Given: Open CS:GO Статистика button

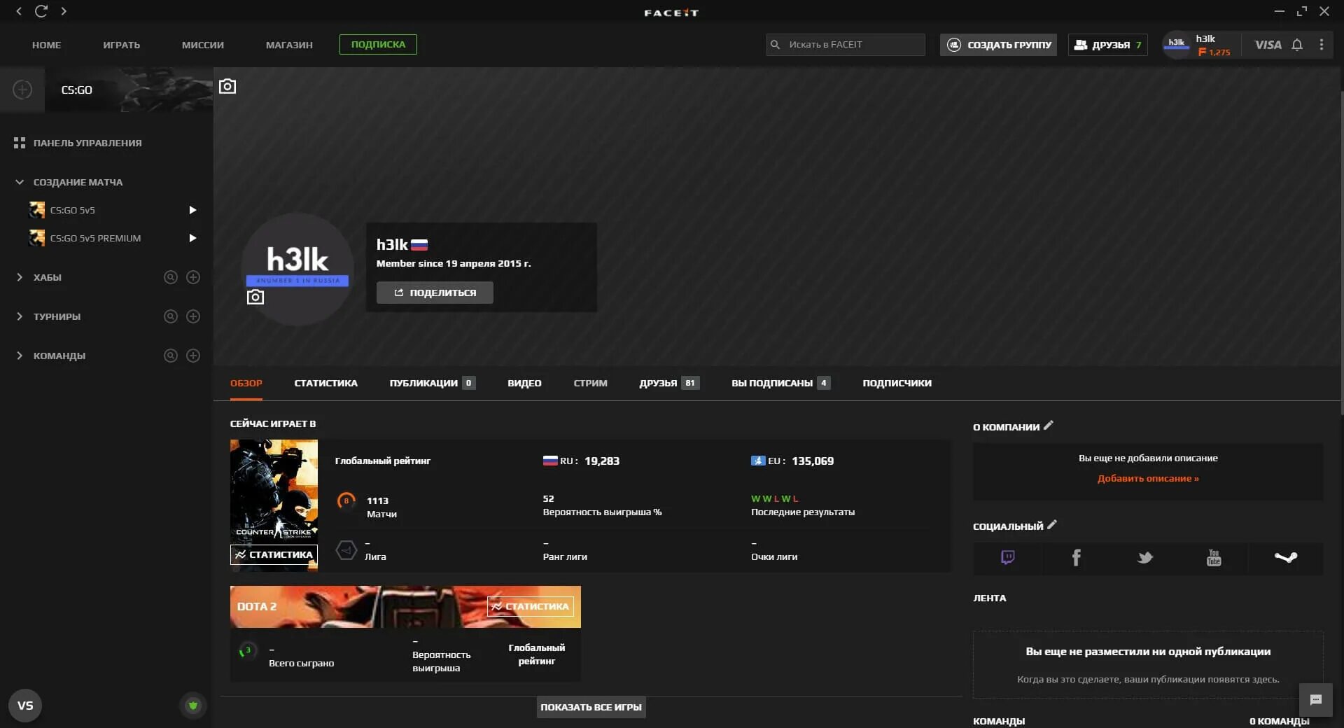Looking at the screenshot, I should (274, 554).
